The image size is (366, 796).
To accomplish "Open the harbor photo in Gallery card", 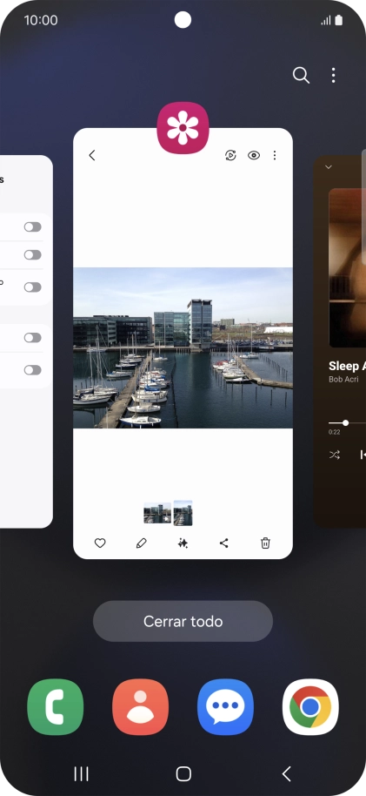I will click(183, 347).
